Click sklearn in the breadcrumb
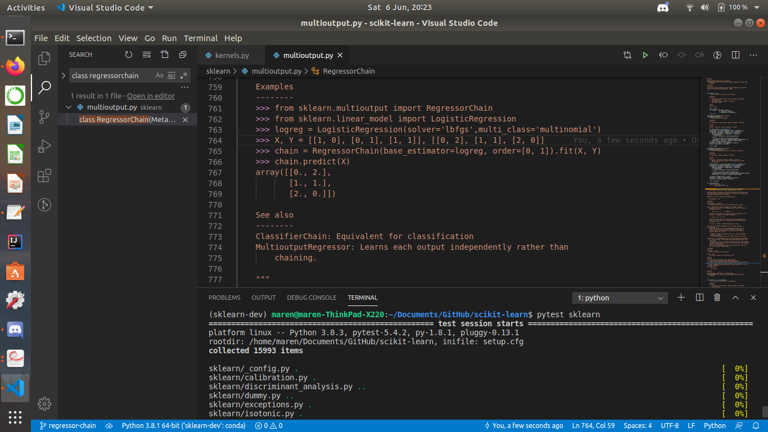This screenshot has width=768, height=432. coord(218,71)
